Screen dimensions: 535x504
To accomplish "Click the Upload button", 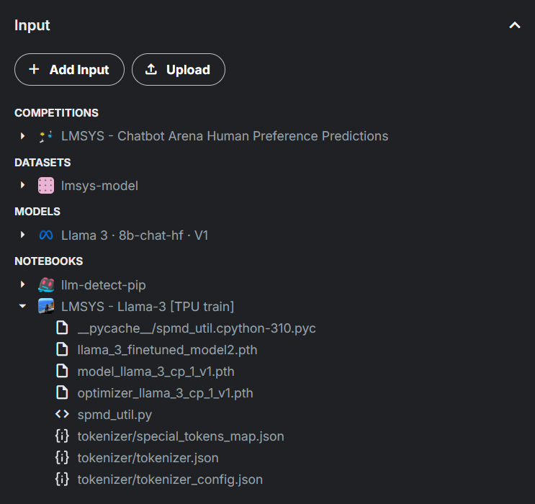I will [x=178, y=70].
